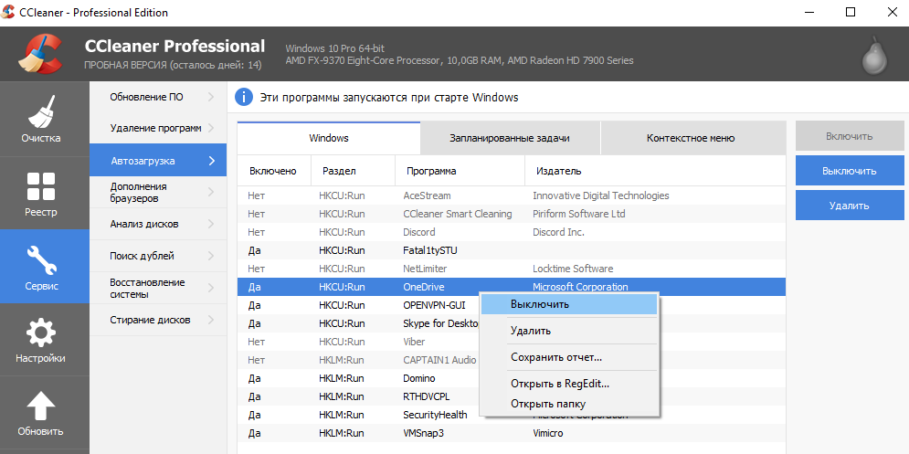The image size is (909, 454).
Task: Expand Анализ дисков chevron
Action: [x=212, y=224]
